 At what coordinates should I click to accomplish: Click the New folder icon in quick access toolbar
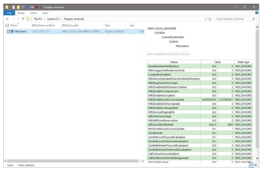[x=18, y=7]
